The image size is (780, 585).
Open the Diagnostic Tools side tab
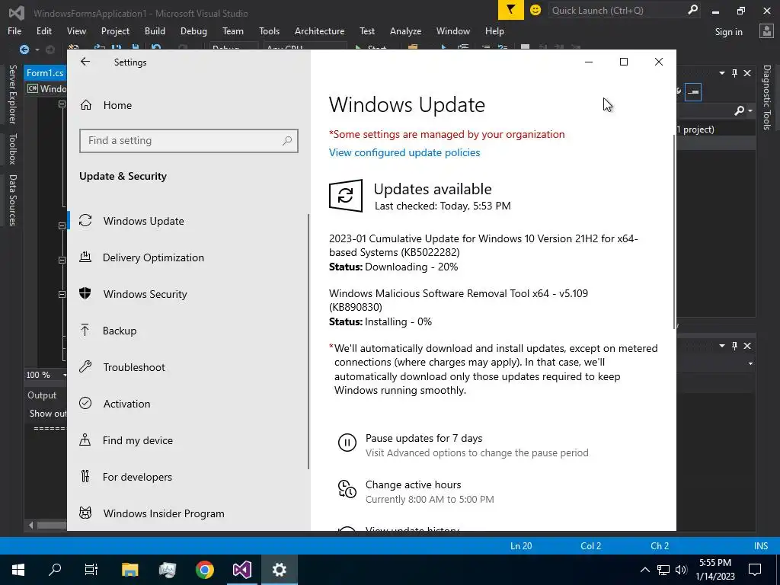pos(767,97)
